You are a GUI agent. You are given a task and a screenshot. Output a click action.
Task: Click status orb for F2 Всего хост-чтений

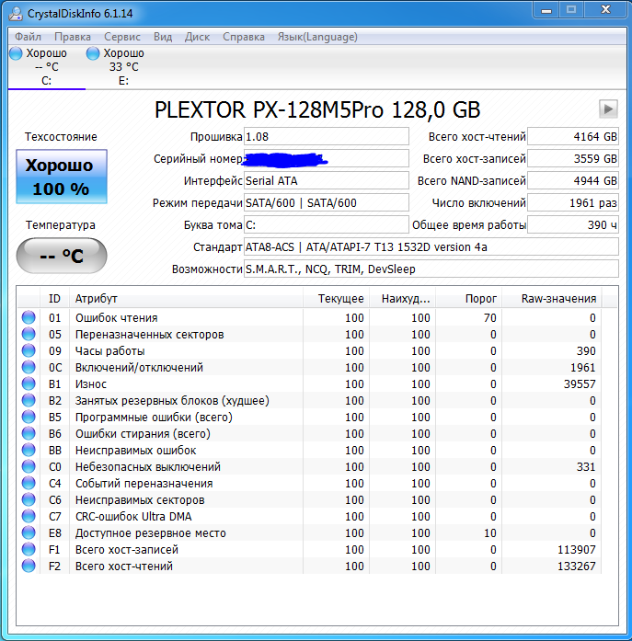(29, 566)
